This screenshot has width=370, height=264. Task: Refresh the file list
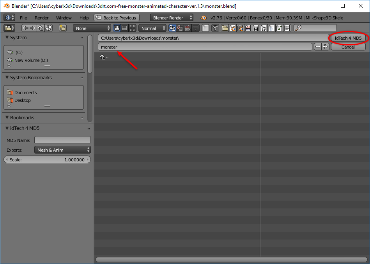coord(48,28)
